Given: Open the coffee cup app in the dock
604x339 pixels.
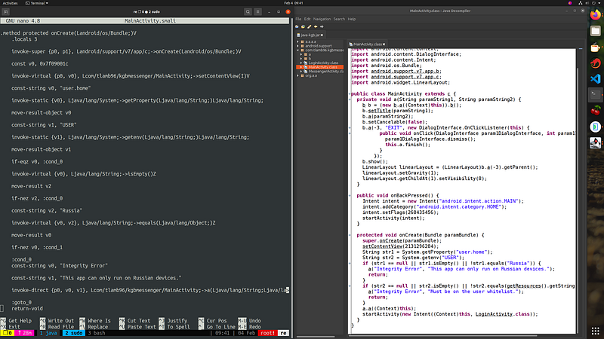Looking at the screenshot, I should click(x=596, y=47).
